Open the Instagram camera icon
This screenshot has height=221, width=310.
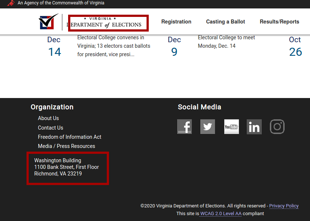tap(277, 127)
